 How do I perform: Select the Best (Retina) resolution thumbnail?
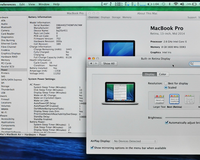click(174, 99)
